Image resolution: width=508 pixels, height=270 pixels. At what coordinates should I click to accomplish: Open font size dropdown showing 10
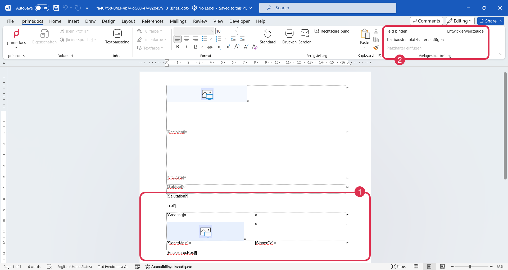tap(236, 31)
